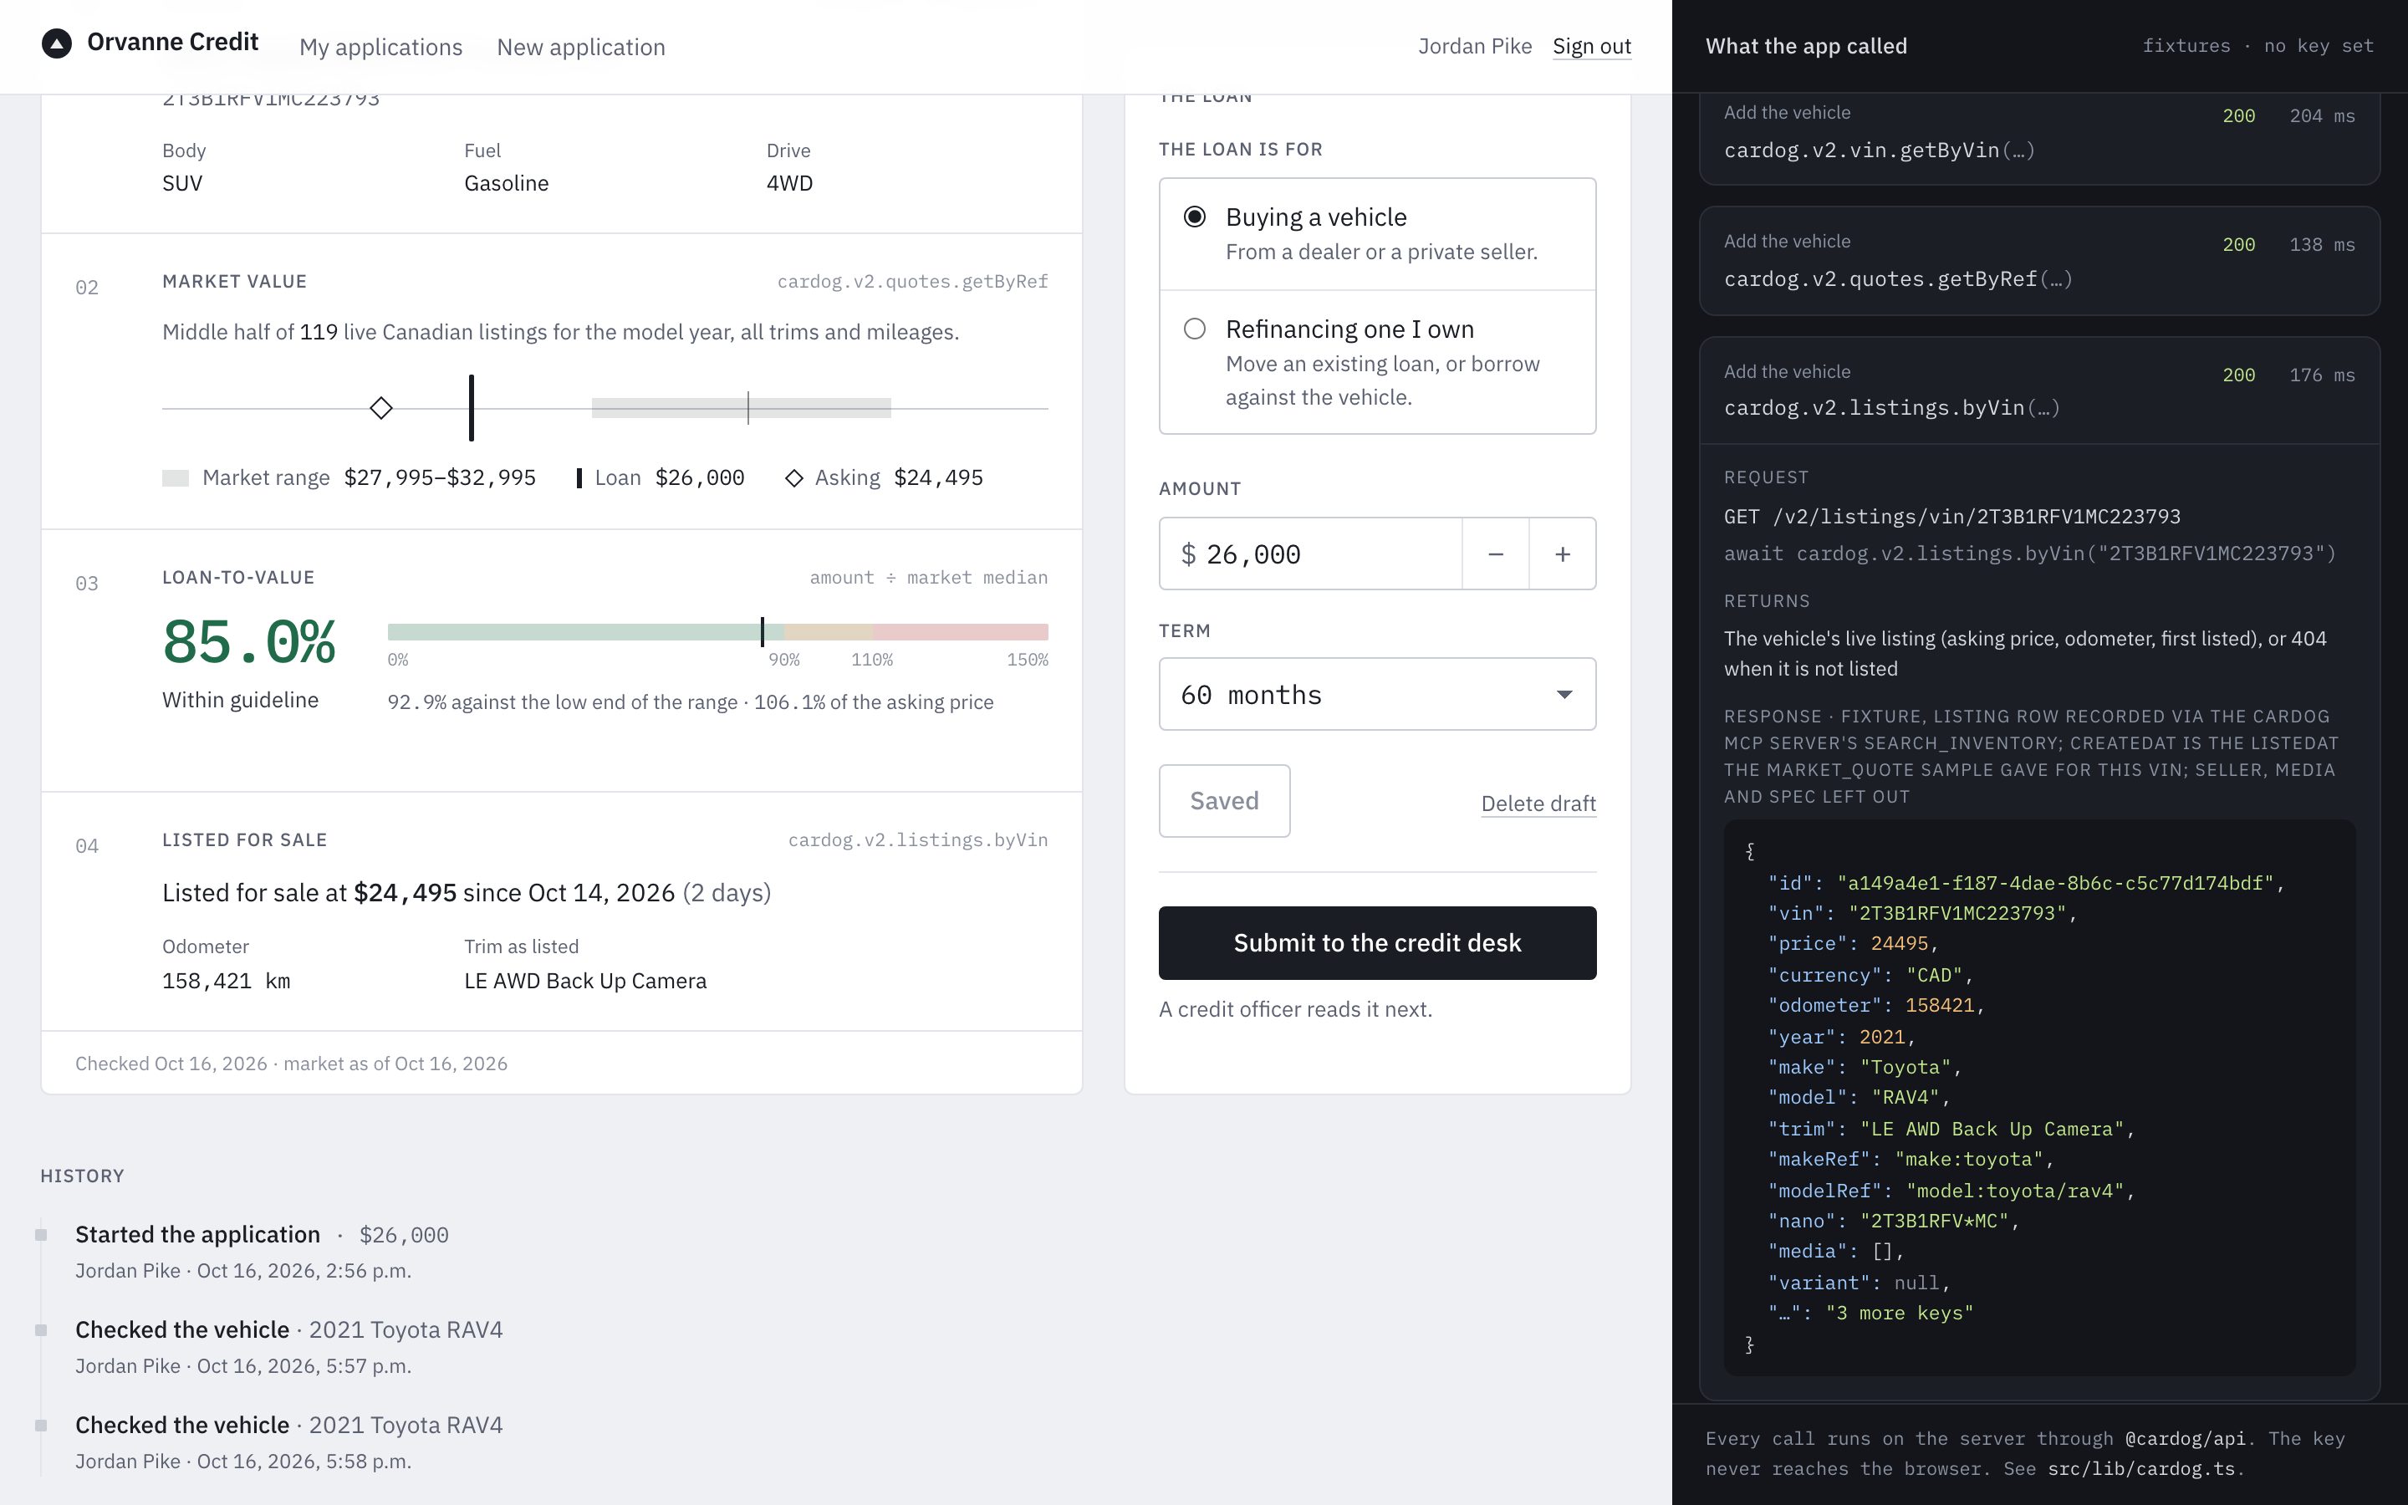Click the 5:58 p.m. Checked the vehicle entry

288,1442
